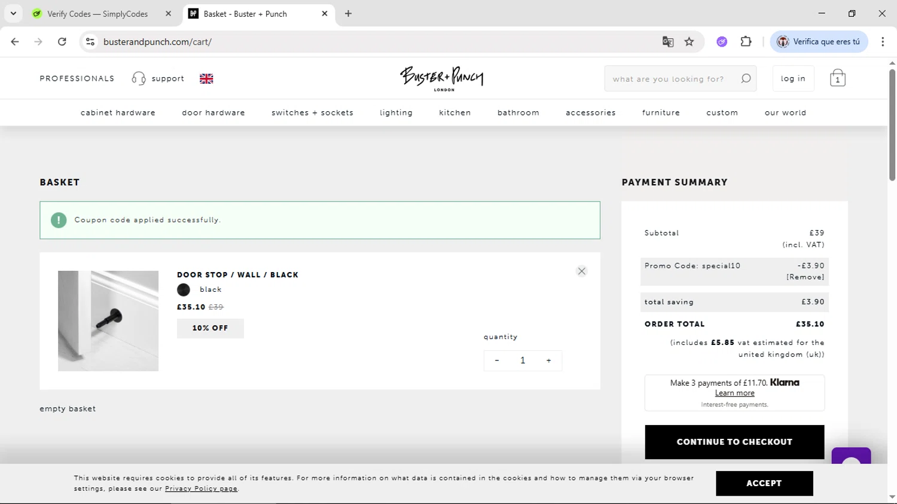Click the Chrome profile Verifica que eres tú
897x504 pixels.
[x=819, y=42]
